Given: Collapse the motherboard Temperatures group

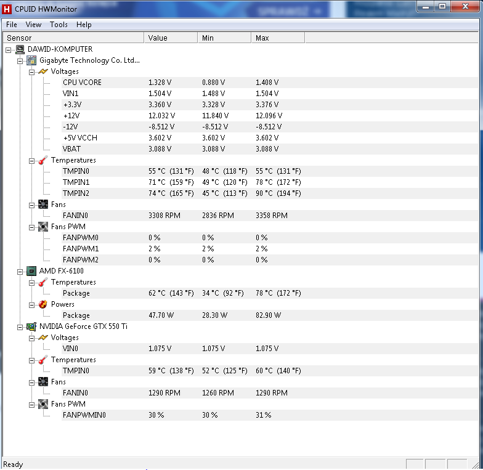Looking at the screenshot, I should pos(31,161).
